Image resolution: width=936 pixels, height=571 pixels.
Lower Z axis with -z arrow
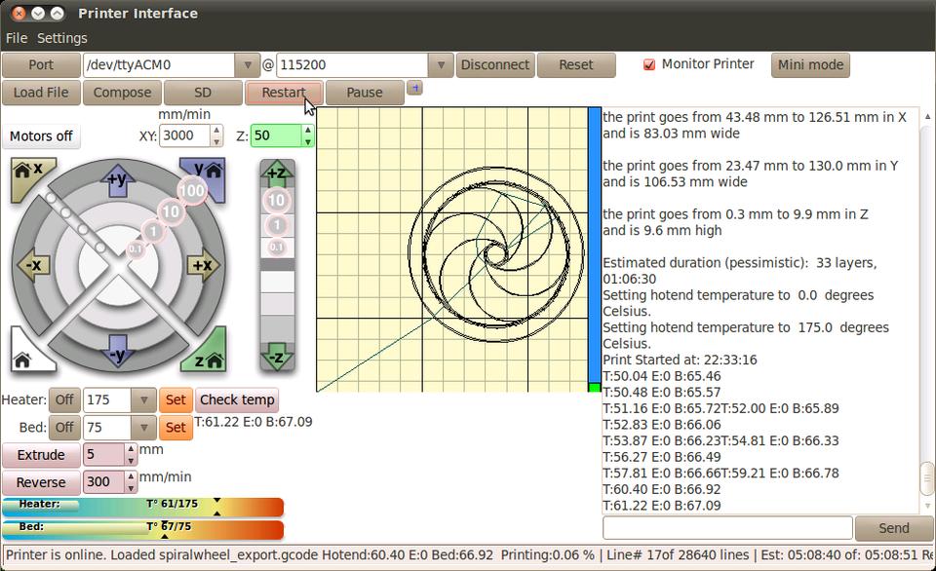[277, 355]
